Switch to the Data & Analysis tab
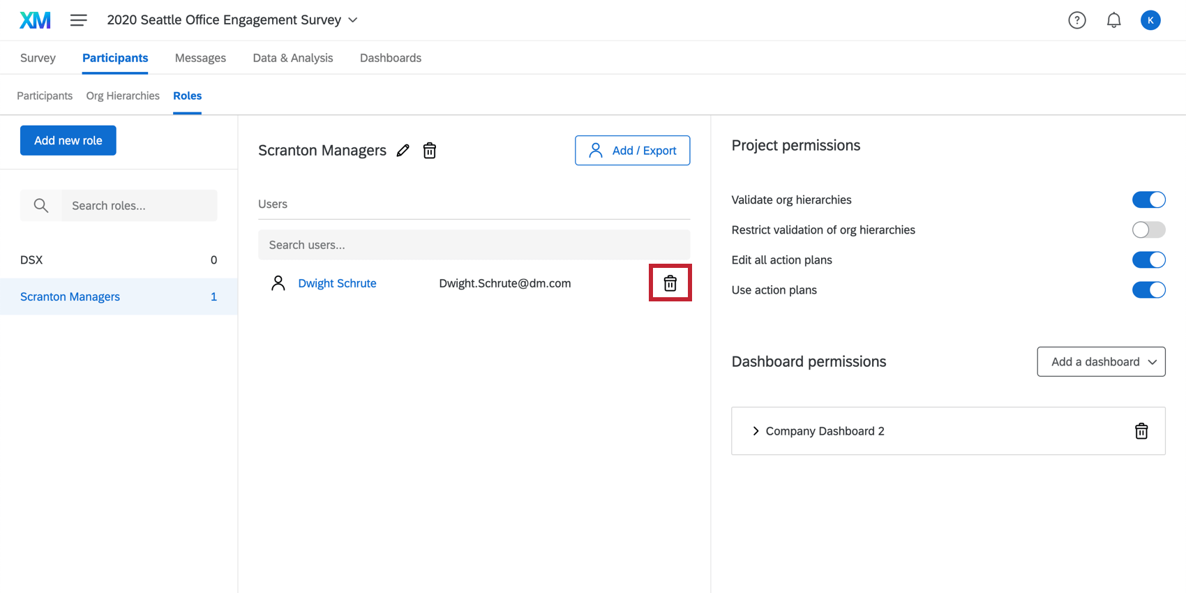1186x593 pixels. (292, 58)
